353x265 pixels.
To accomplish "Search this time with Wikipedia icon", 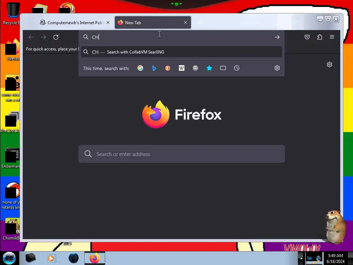I will (181, 68).
